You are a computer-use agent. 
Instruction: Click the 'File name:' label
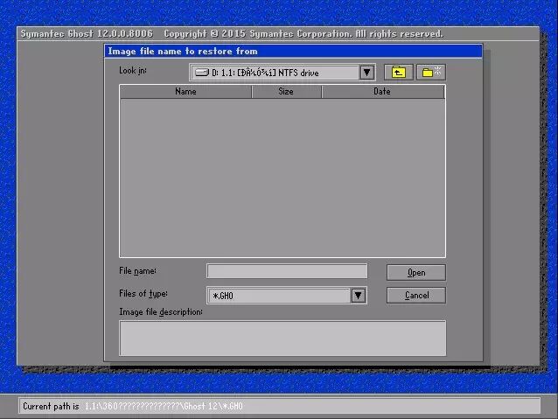[137, 271]
